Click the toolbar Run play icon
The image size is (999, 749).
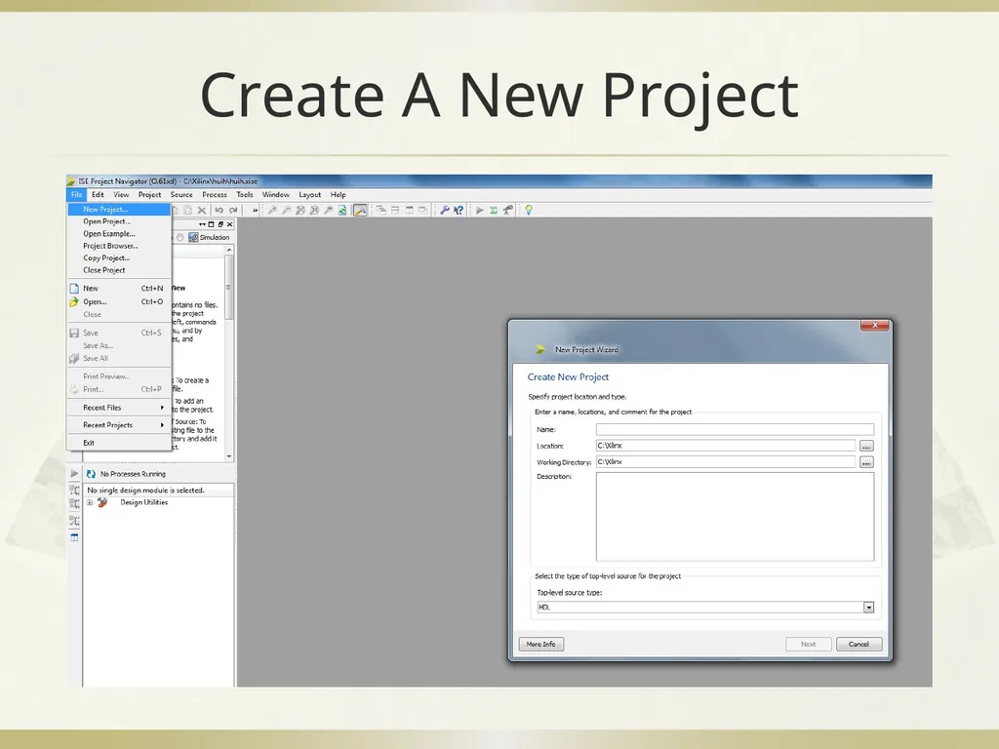pos(480,211)
